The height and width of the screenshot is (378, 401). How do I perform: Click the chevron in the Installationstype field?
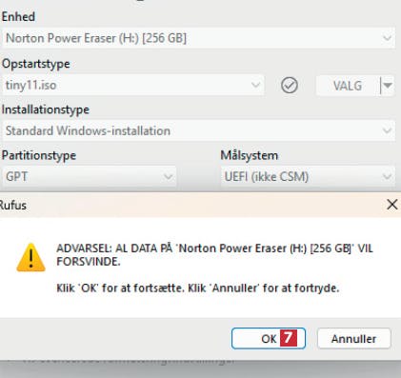(387, 130)
